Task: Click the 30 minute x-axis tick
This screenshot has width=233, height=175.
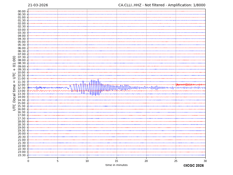Action: click(205, 161)
